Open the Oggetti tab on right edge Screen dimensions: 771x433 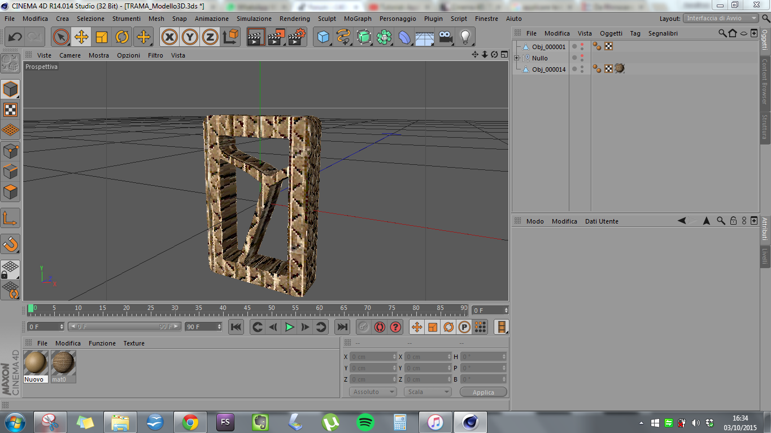coord(765,39)
